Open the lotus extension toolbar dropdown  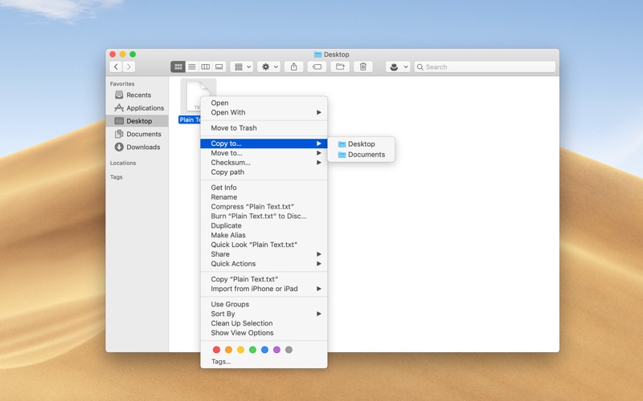398,67
